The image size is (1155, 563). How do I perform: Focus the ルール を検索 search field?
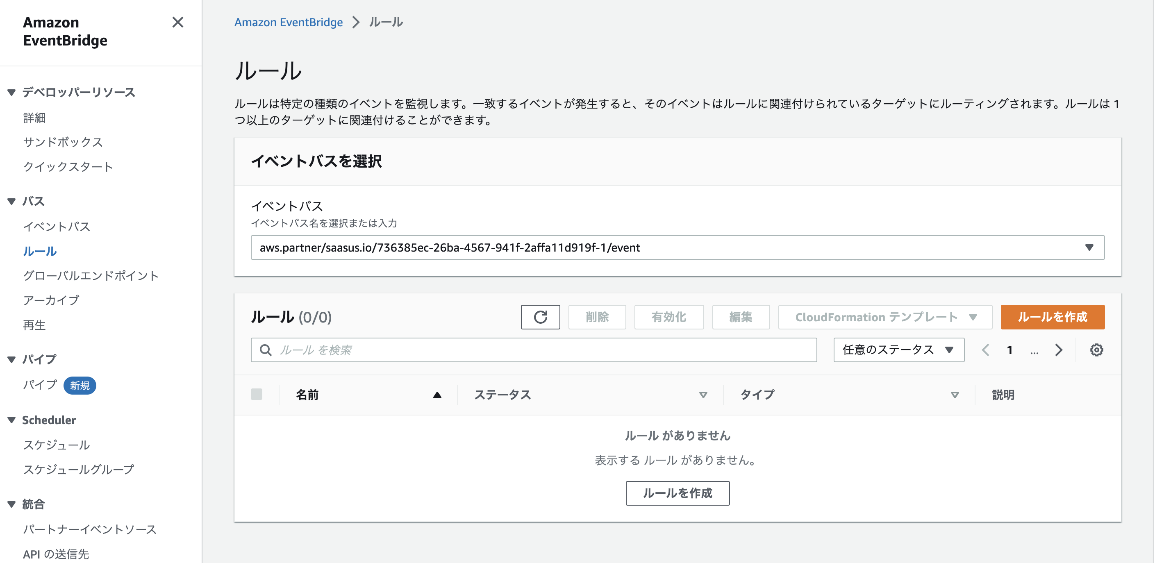(534, 350)
